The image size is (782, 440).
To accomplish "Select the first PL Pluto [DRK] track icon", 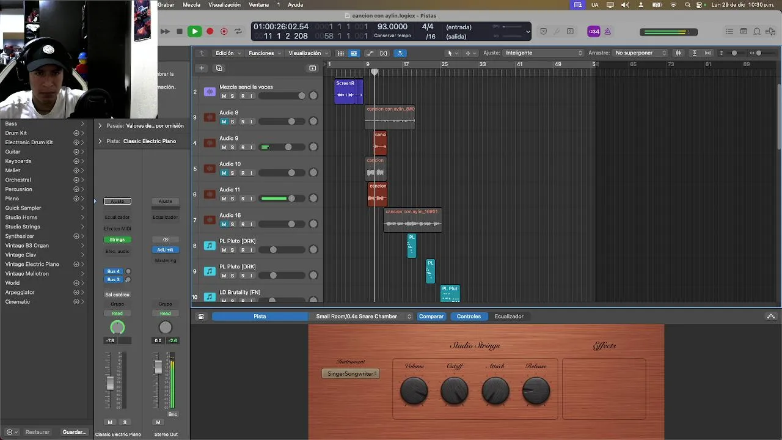I will pyautogui.click(x=210, y=246).
